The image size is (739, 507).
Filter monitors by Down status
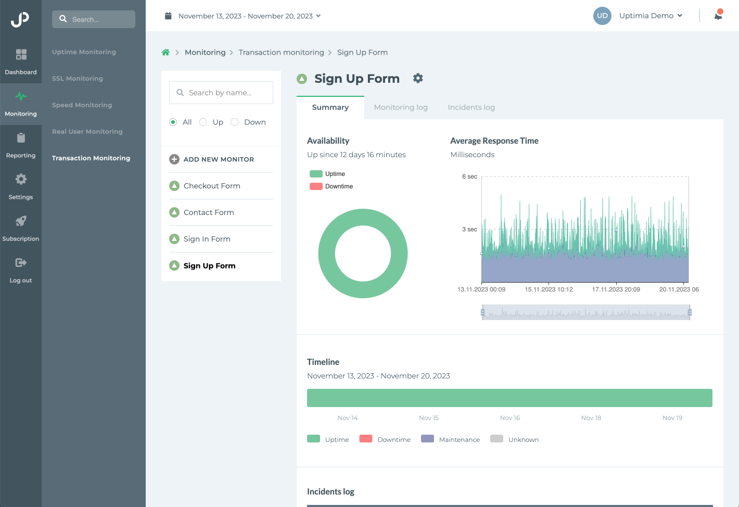pyautogui.click(x=234, y=122)
